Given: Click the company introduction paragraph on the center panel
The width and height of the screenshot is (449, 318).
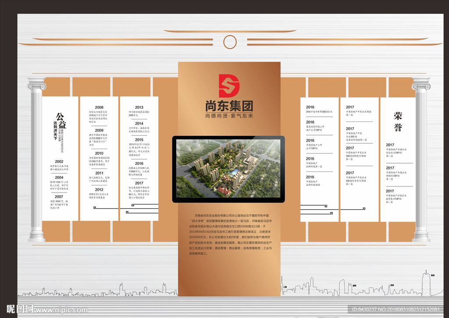Looking at the screenshot, I should [230, 234].
